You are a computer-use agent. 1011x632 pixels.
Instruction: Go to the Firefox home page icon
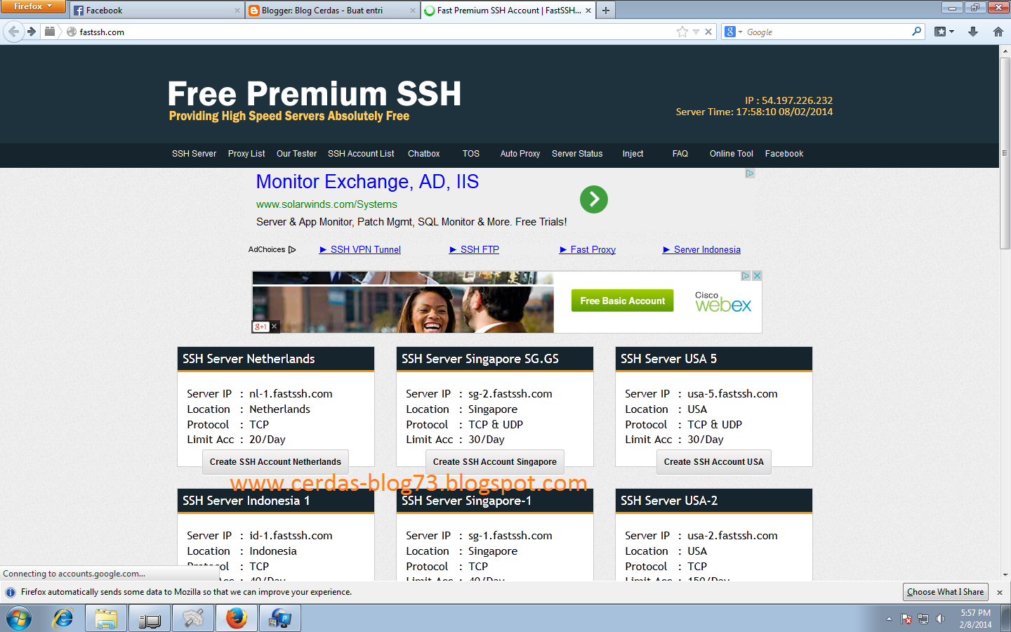point(998,32)
